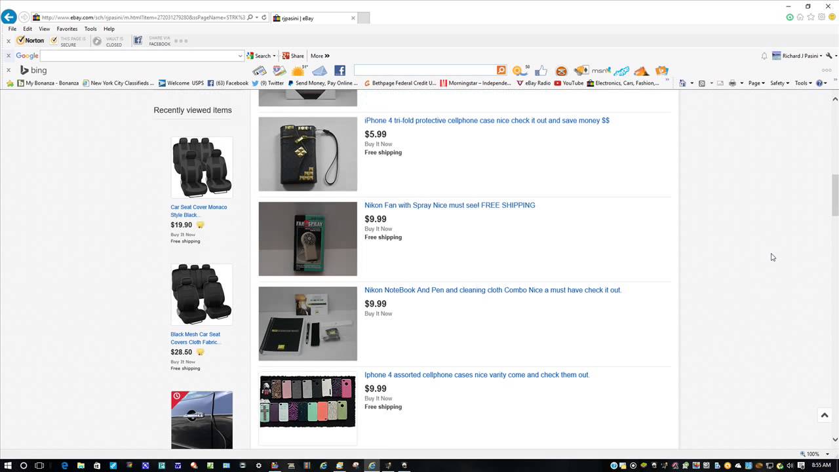Close the Google toolbar with its X
The height and width of the screenshot is (472, 839).
pyautogui.click(x=9, y=56)
